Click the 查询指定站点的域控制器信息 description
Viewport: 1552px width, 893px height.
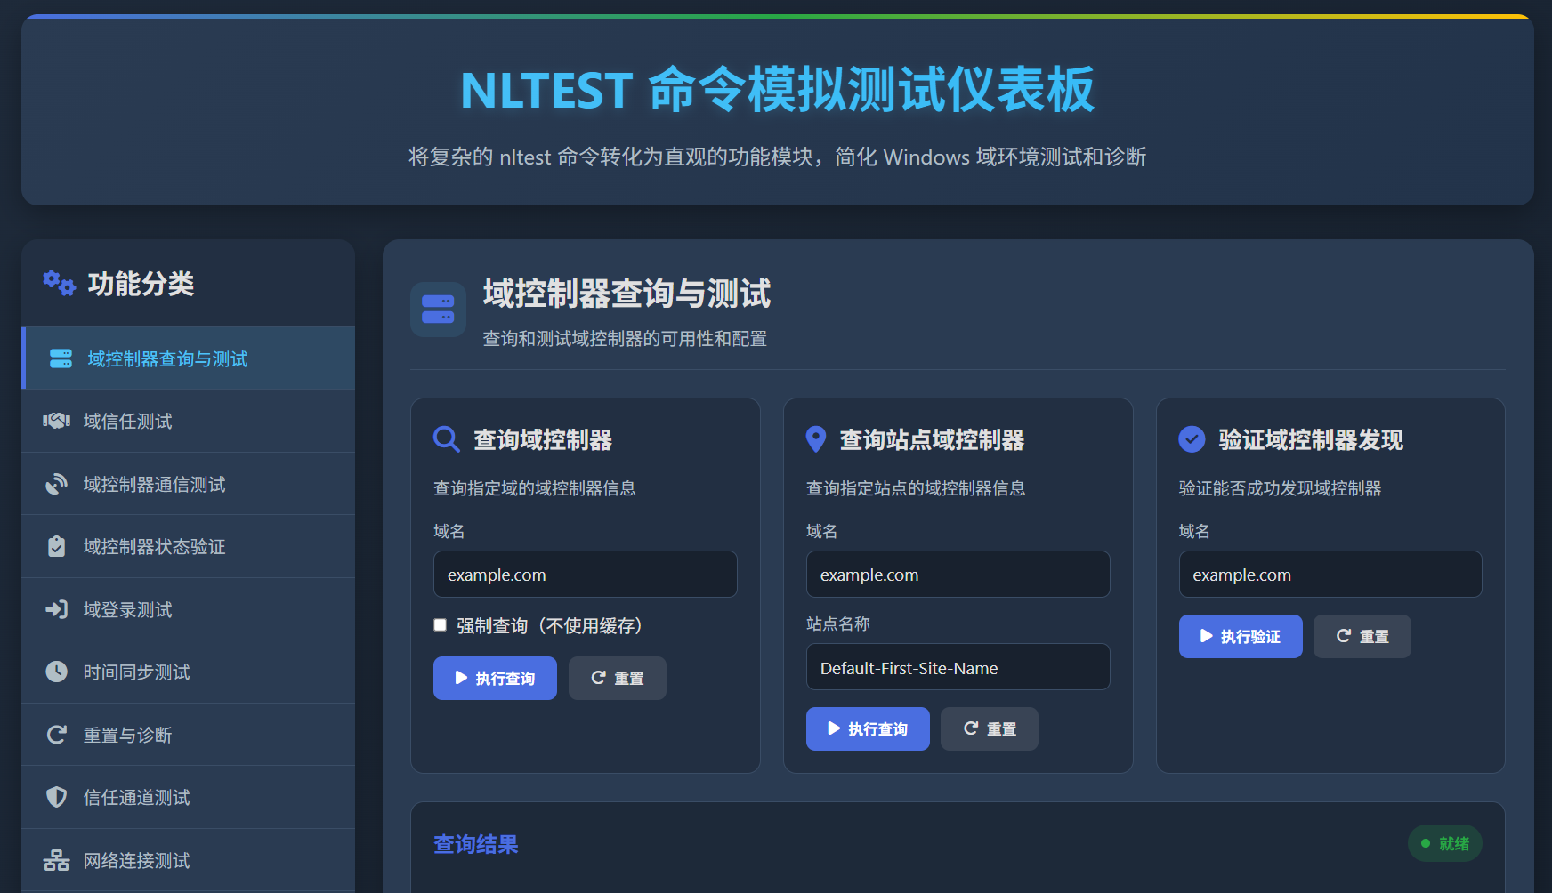click(916, 488)
